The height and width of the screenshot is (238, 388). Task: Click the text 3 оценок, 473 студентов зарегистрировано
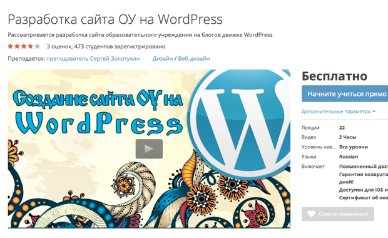pyautogui.click(x=106, y=46)
